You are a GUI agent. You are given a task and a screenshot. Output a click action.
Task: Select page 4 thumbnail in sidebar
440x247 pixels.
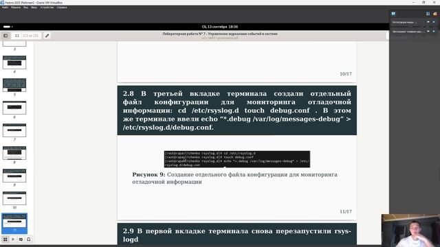[x=14, y=62]
